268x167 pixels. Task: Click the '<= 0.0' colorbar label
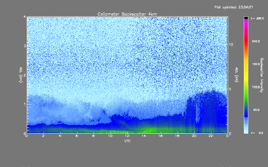(257, 133)
